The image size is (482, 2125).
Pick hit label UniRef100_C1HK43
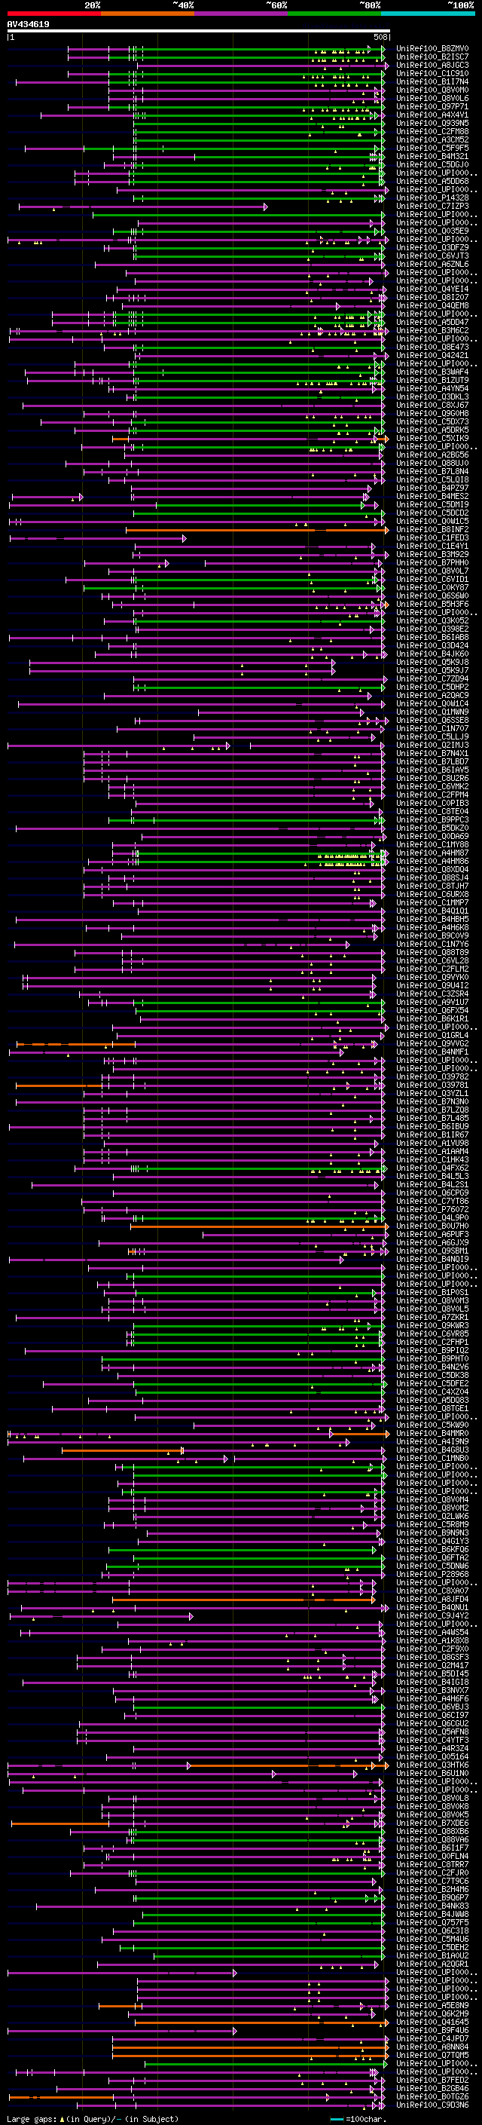(x=432, y=1159)
